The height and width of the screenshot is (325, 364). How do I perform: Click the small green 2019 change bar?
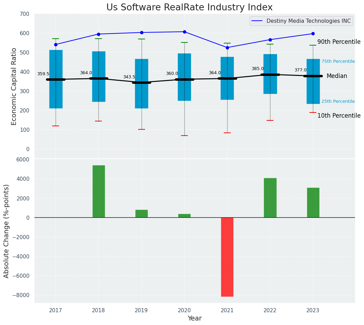point(141,214)
